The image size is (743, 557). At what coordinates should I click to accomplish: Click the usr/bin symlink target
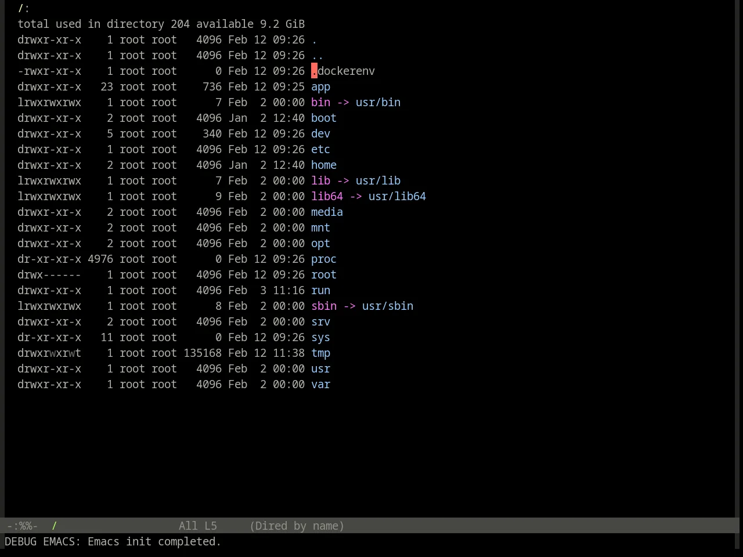tap(378, 103)
